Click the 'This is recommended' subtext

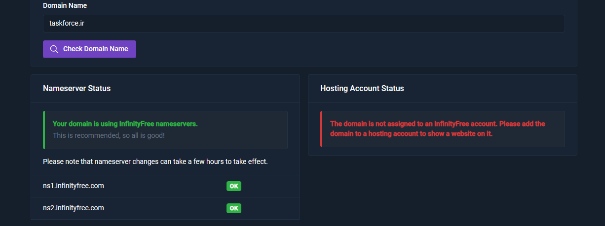point(109,135)
